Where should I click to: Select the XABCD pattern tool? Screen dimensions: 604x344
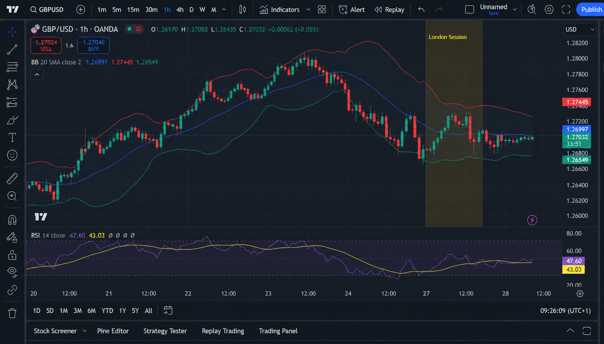[12, 84]
